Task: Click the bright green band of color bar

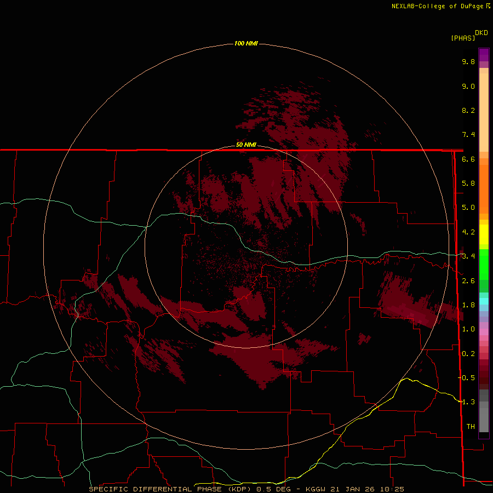Action: pyautogui.click(x=484, y=264)
